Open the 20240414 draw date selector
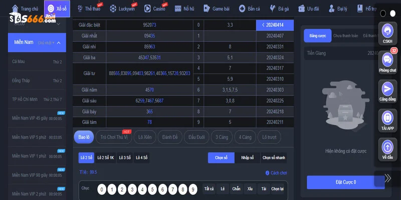 coord(271,24)
